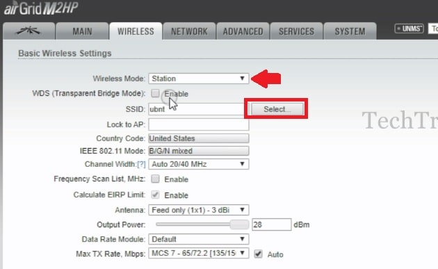Click the UNMS badge button

pos(409,28)
